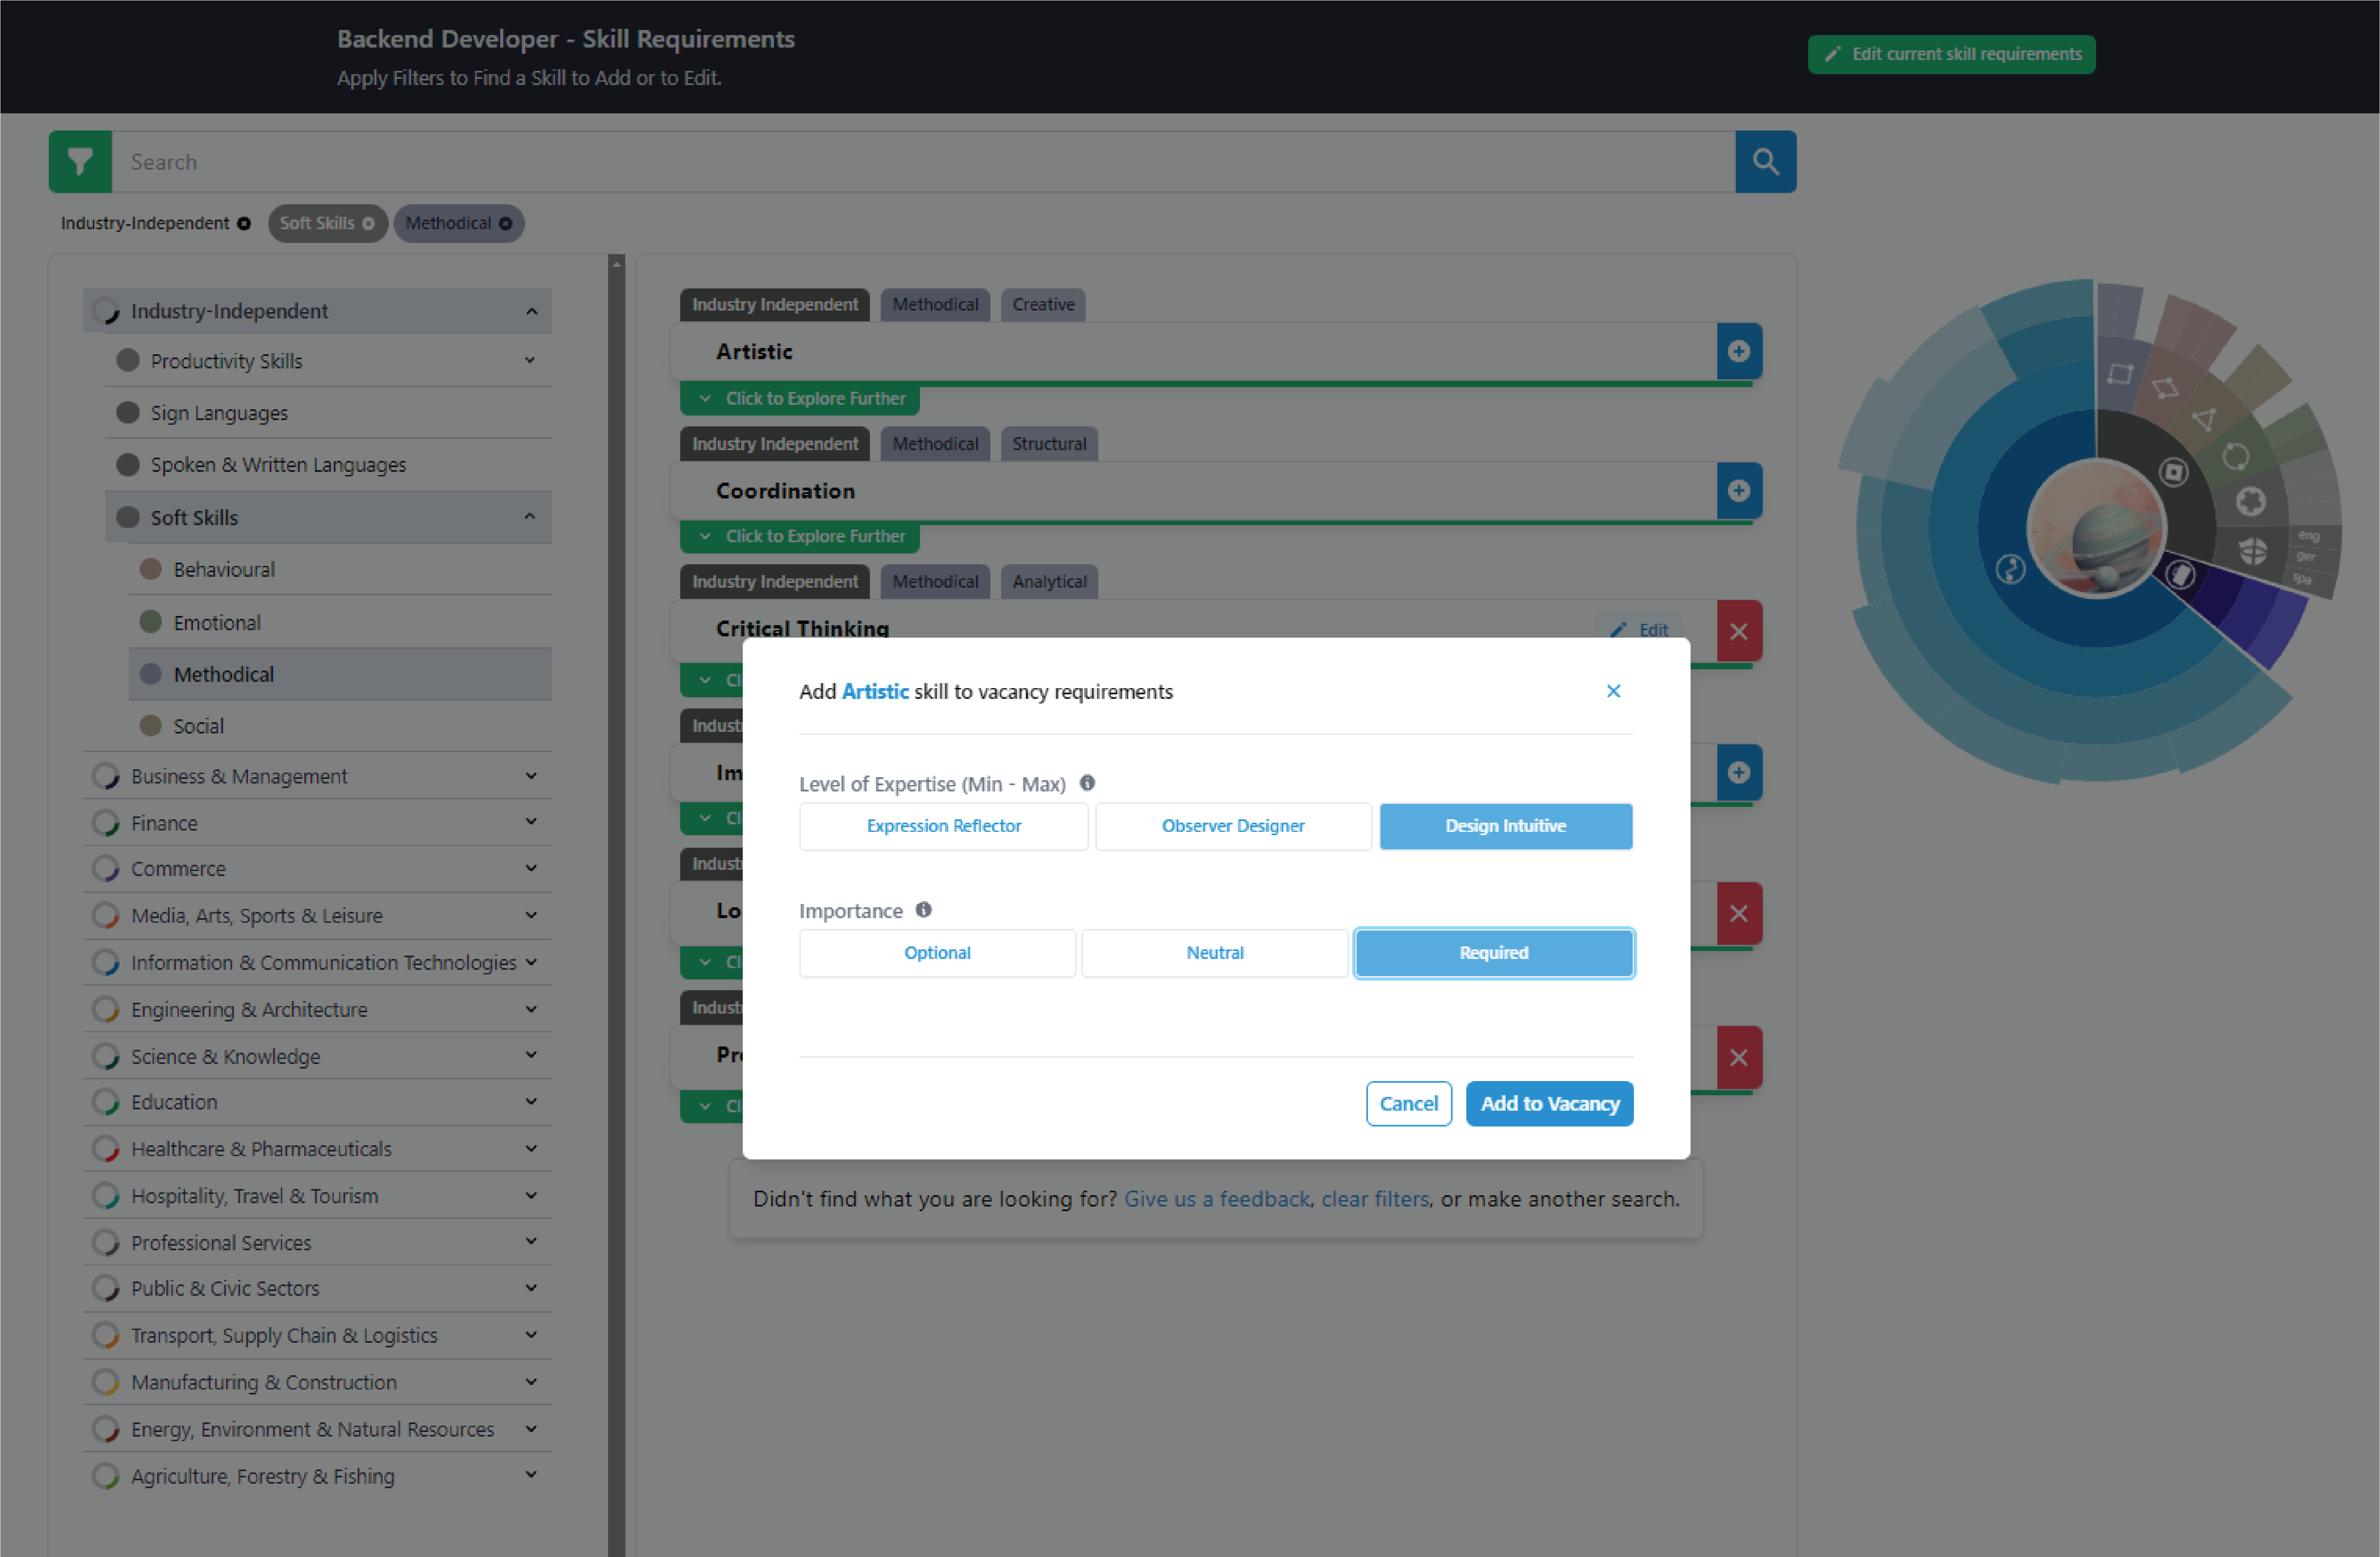Viewport: 2380px width, 1557px height.
Task: Expand Click to Explore Further under Artistic
Action: [x=800, y=398]
